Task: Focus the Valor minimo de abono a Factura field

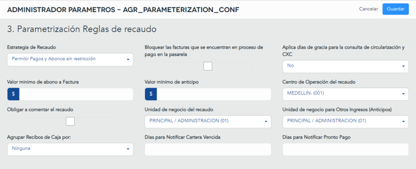Action: [x=76, y=94]
